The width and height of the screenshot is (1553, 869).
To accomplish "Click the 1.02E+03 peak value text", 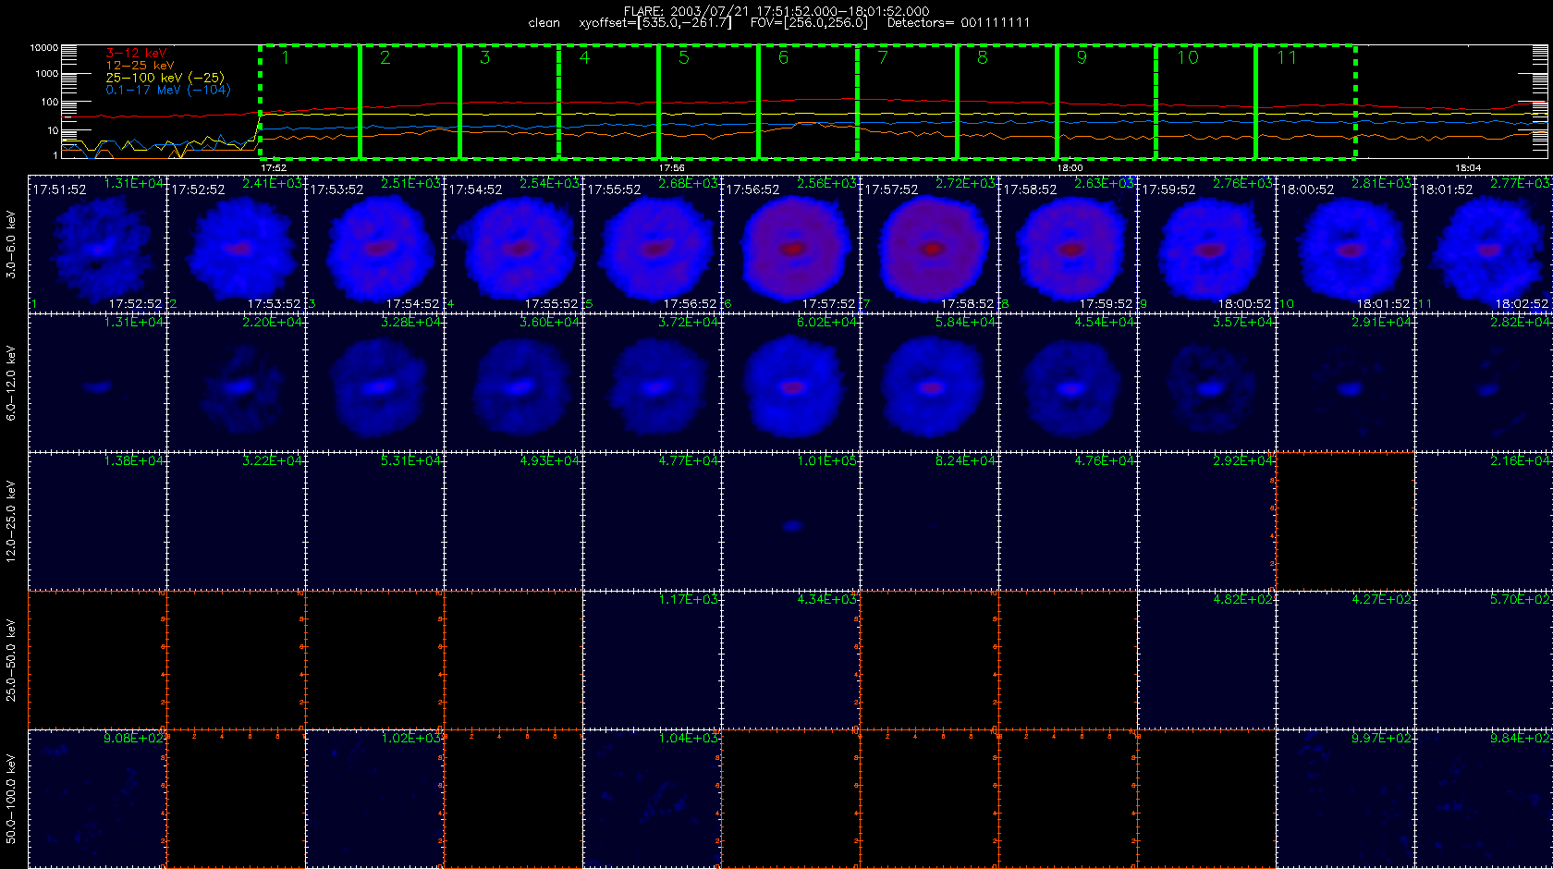I will (410, 738).
